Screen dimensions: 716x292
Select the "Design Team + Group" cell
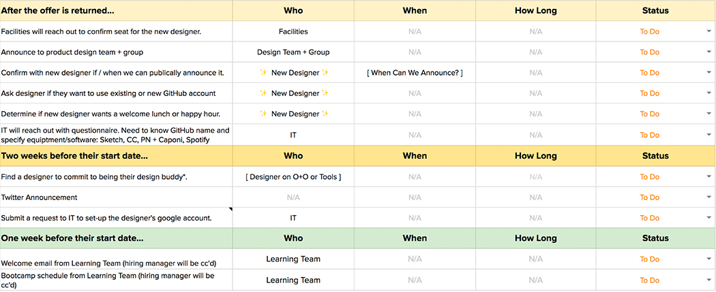(x=293, y=52)
